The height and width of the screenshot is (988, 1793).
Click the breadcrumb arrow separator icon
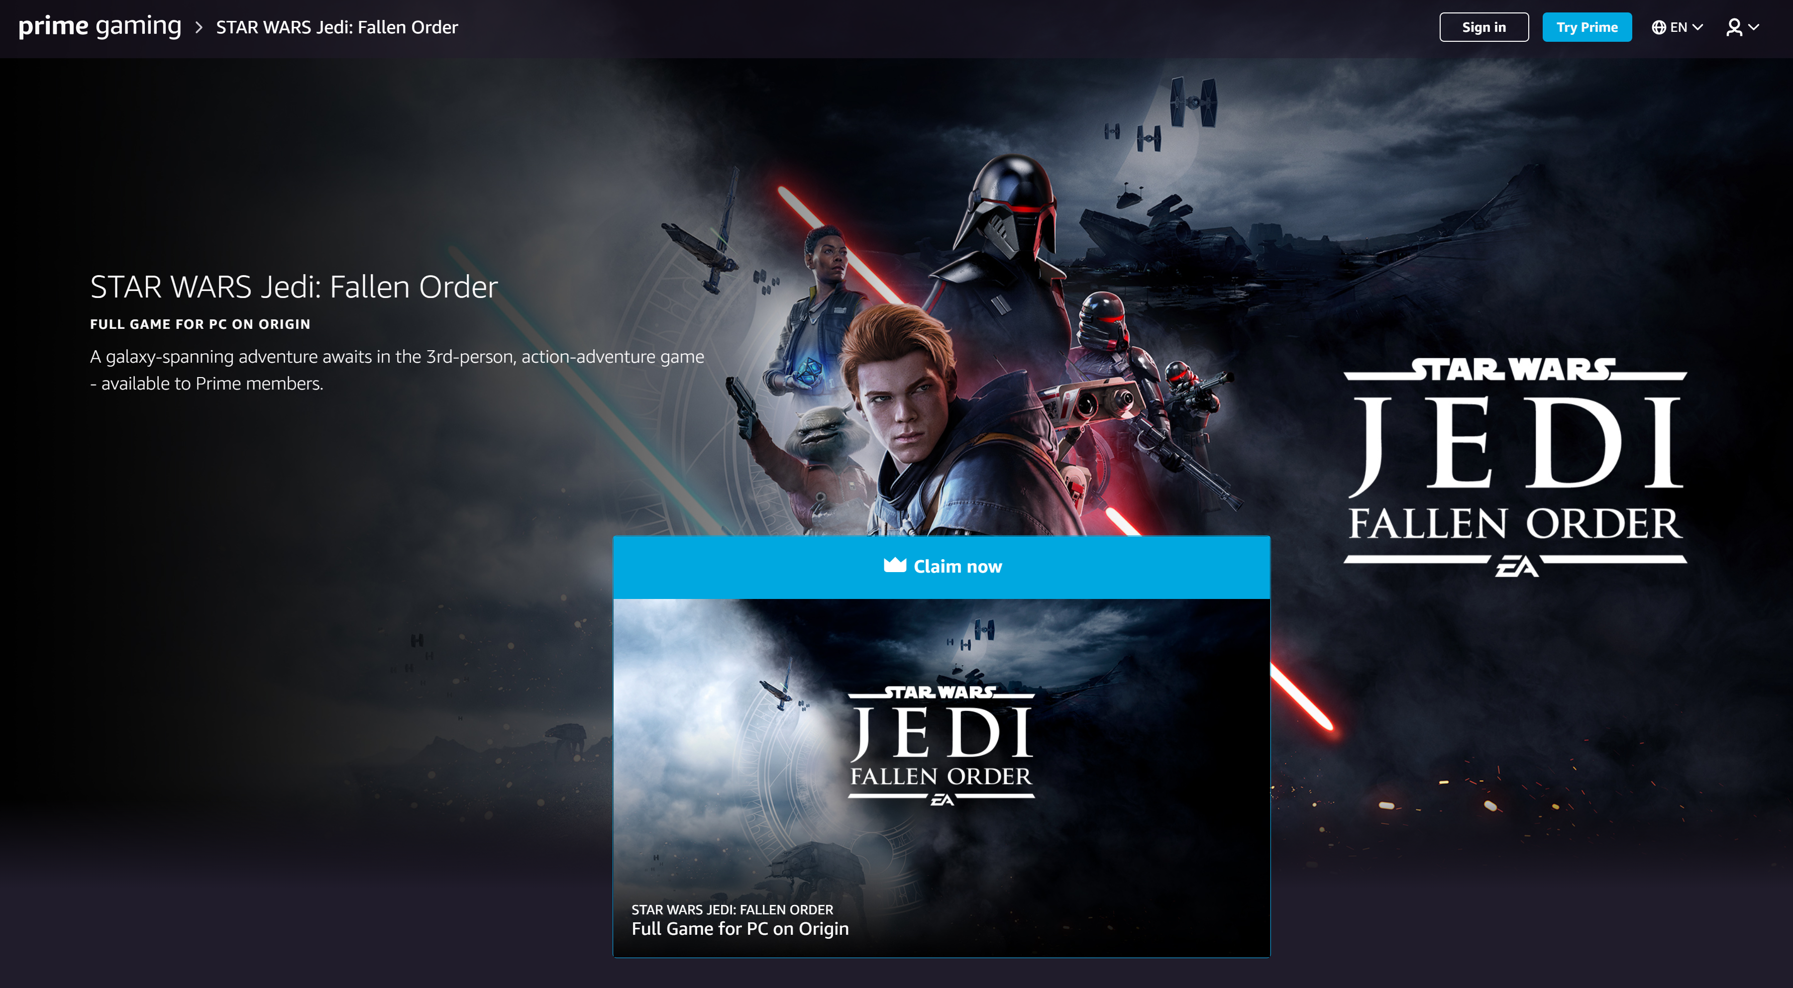point(198,25)
